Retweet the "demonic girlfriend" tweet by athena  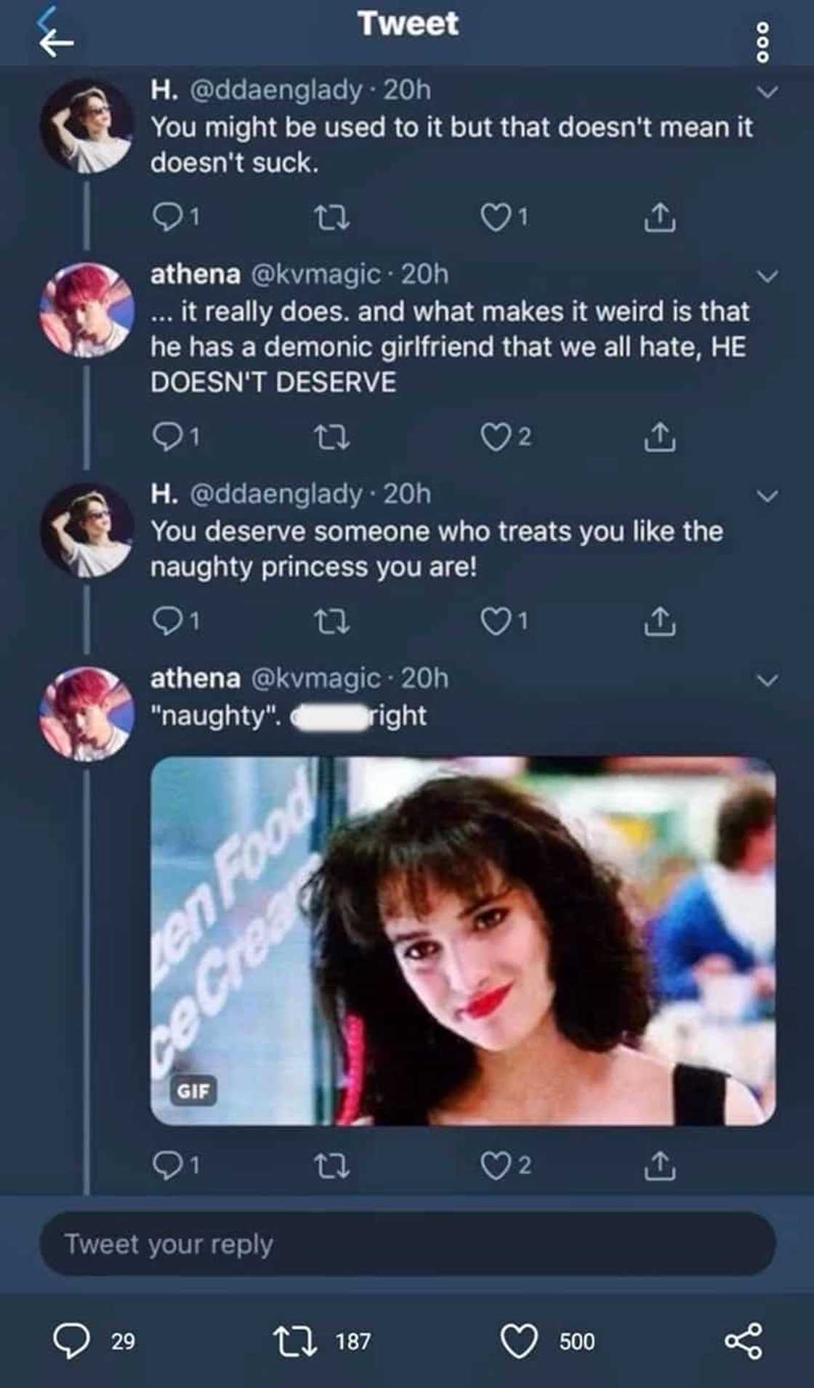coord(331,436)
